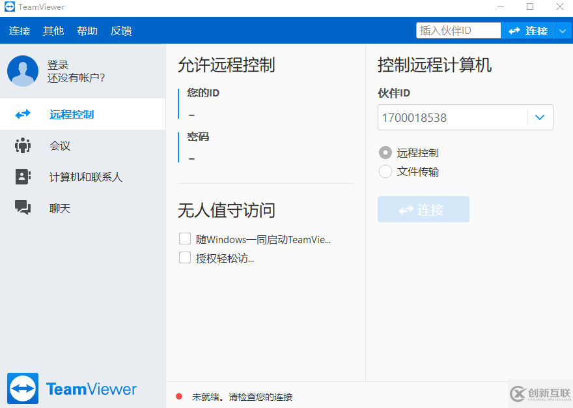Click the 您的ID label
Screen dimensions: 573x408
pos(203,93)
